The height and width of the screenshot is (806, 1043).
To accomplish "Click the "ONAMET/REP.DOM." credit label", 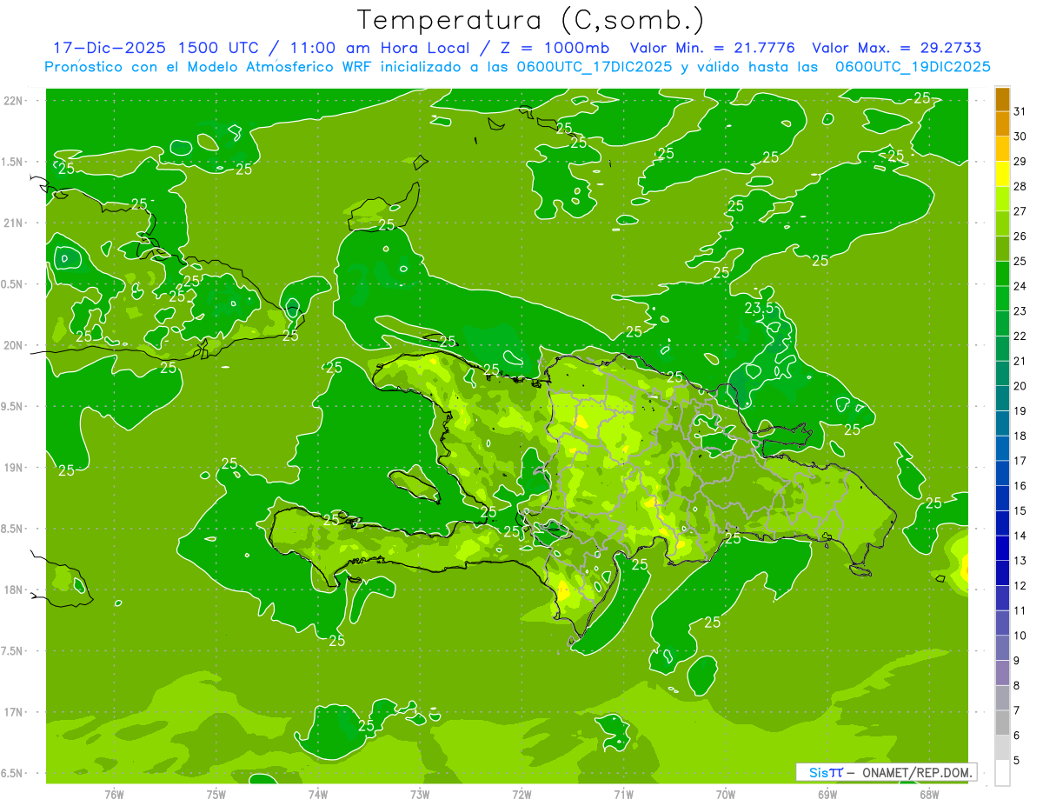I will pos(917,772).
